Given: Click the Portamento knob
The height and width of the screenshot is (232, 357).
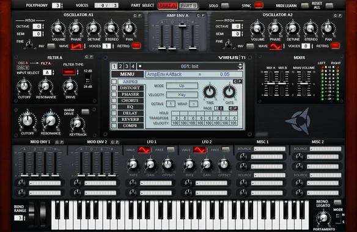Looking at the screenshot, I should tap(323, 218).
